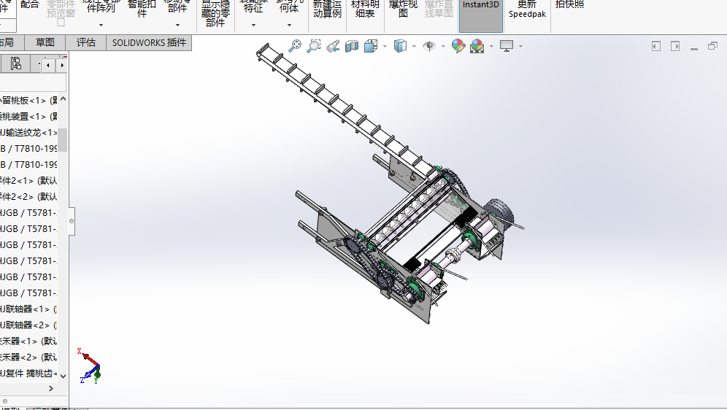The width and height of the screenshot is (727, 410).
Task: Select tree item 禾器<2>
Action: [28, 357]
